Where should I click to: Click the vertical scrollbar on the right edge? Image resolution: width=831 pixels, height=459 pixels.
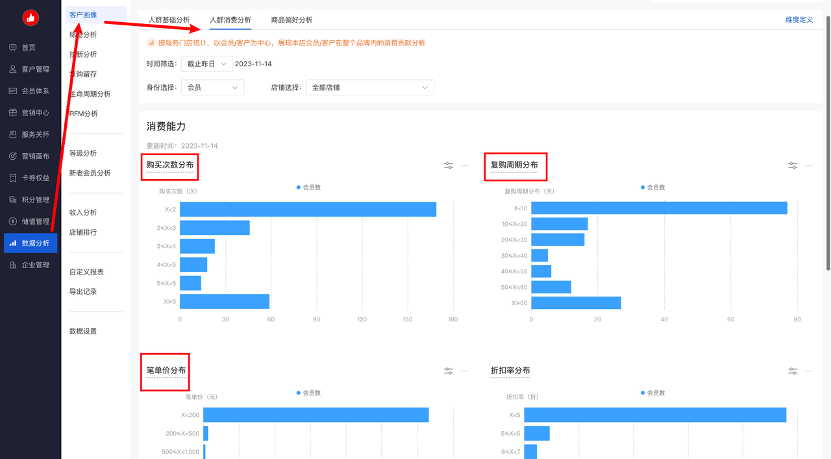(827, 143)
